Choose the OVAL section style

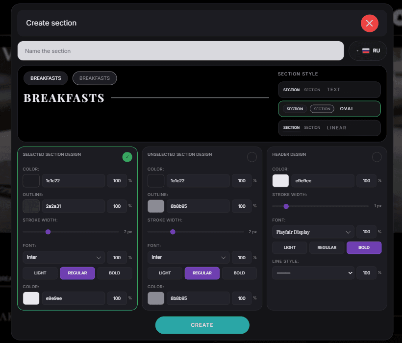point(329,109)
